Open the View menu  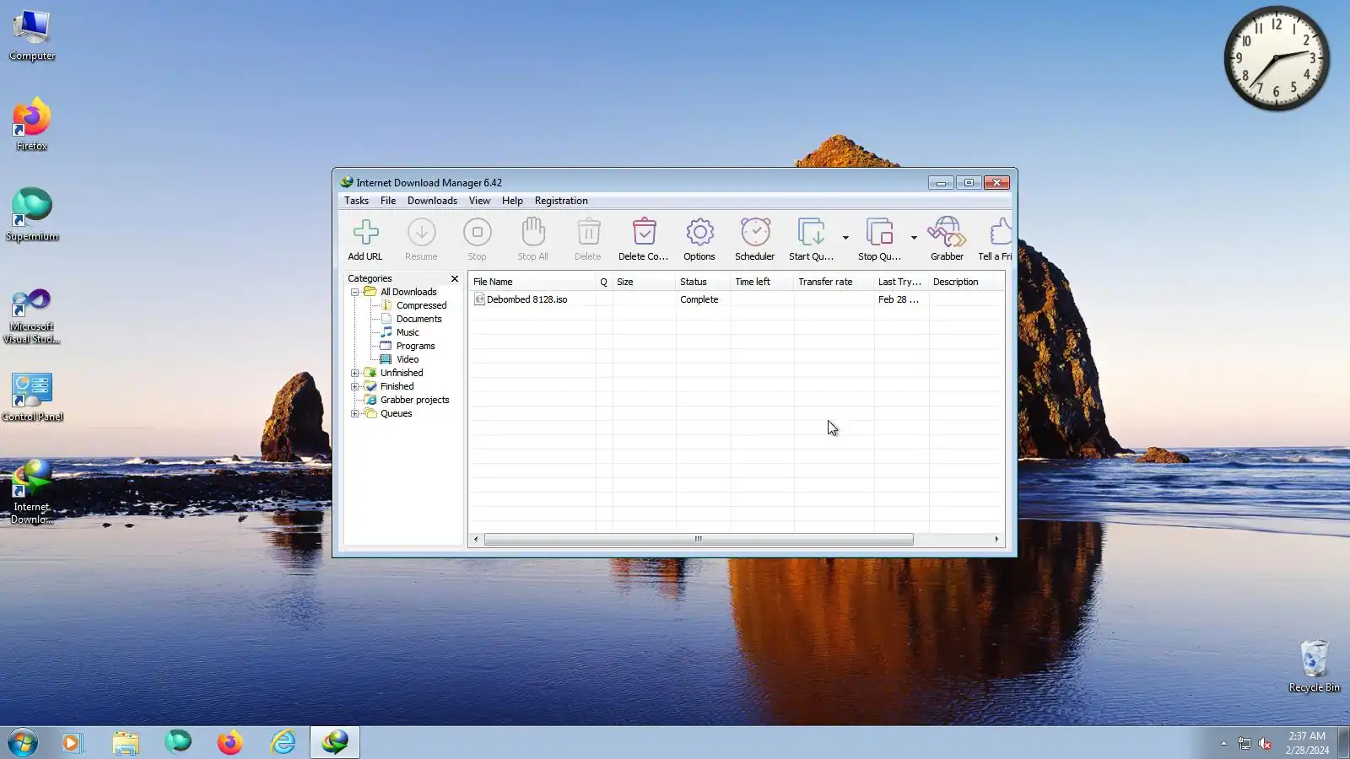pos(479,201)
